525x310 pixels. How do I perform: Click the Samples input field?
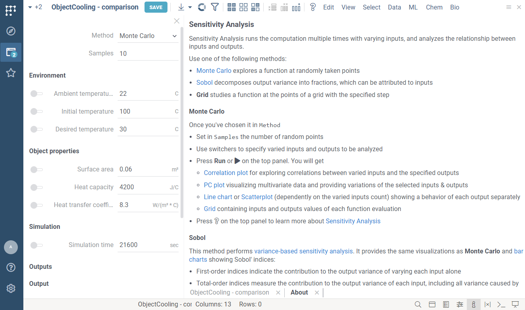click(148, 53)
